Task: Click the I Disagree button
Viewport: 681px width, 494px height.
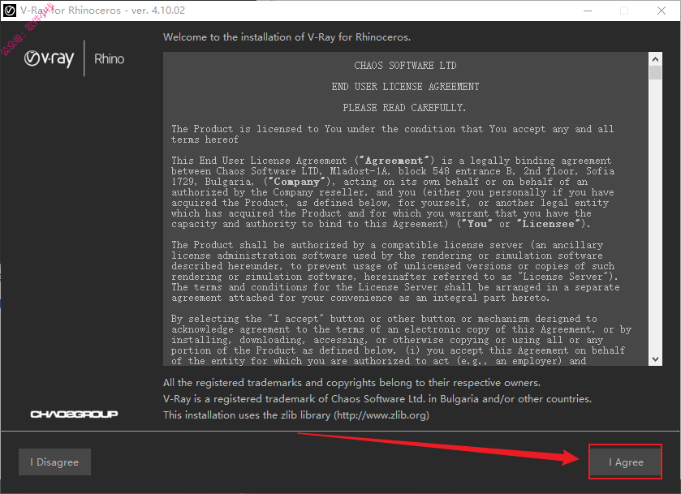Action: 54,462
